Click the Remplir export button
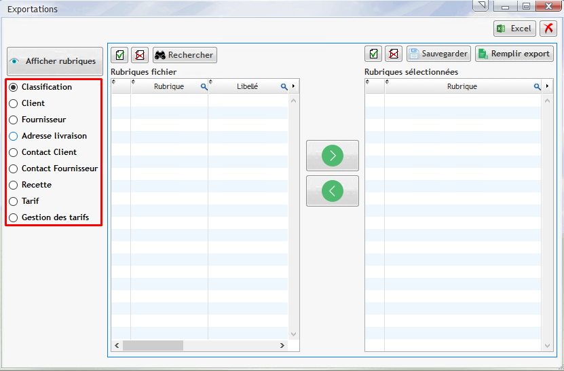 (514, 54)
